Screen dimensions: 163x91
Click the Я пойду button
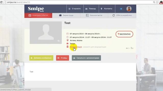(x=63, y=58)
